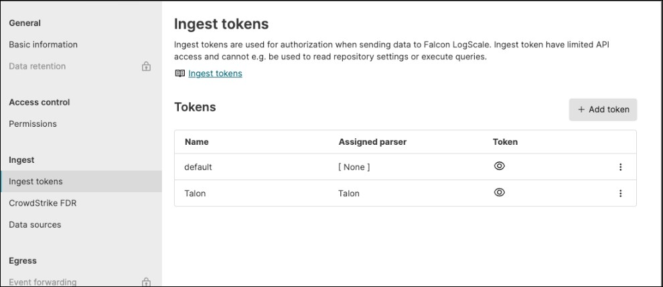The image size is (663, 287).
Task: Select Event forwarding in the Egress section
Action: (x=43, y=282)
